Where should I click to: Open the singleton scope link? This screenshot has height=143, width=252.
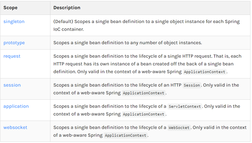(14, 22)
